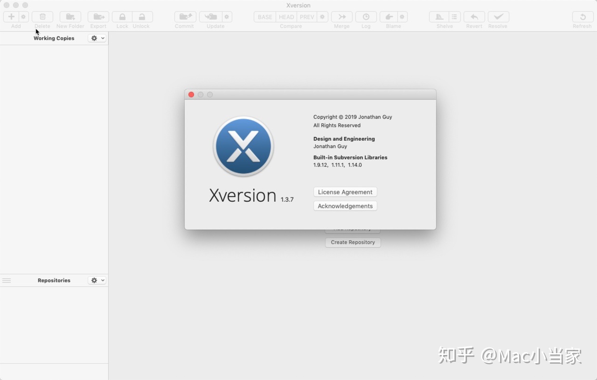Click the Commit toolbar icon
The height and width of the screenshot is (380, 597).
(185, 17)
